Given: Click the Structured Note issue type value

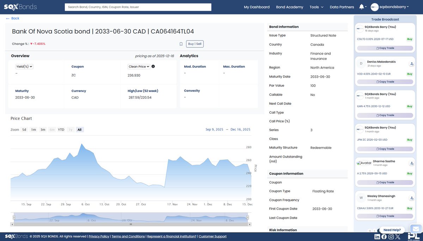Looking at the screenshot, I should pos(323,36).
